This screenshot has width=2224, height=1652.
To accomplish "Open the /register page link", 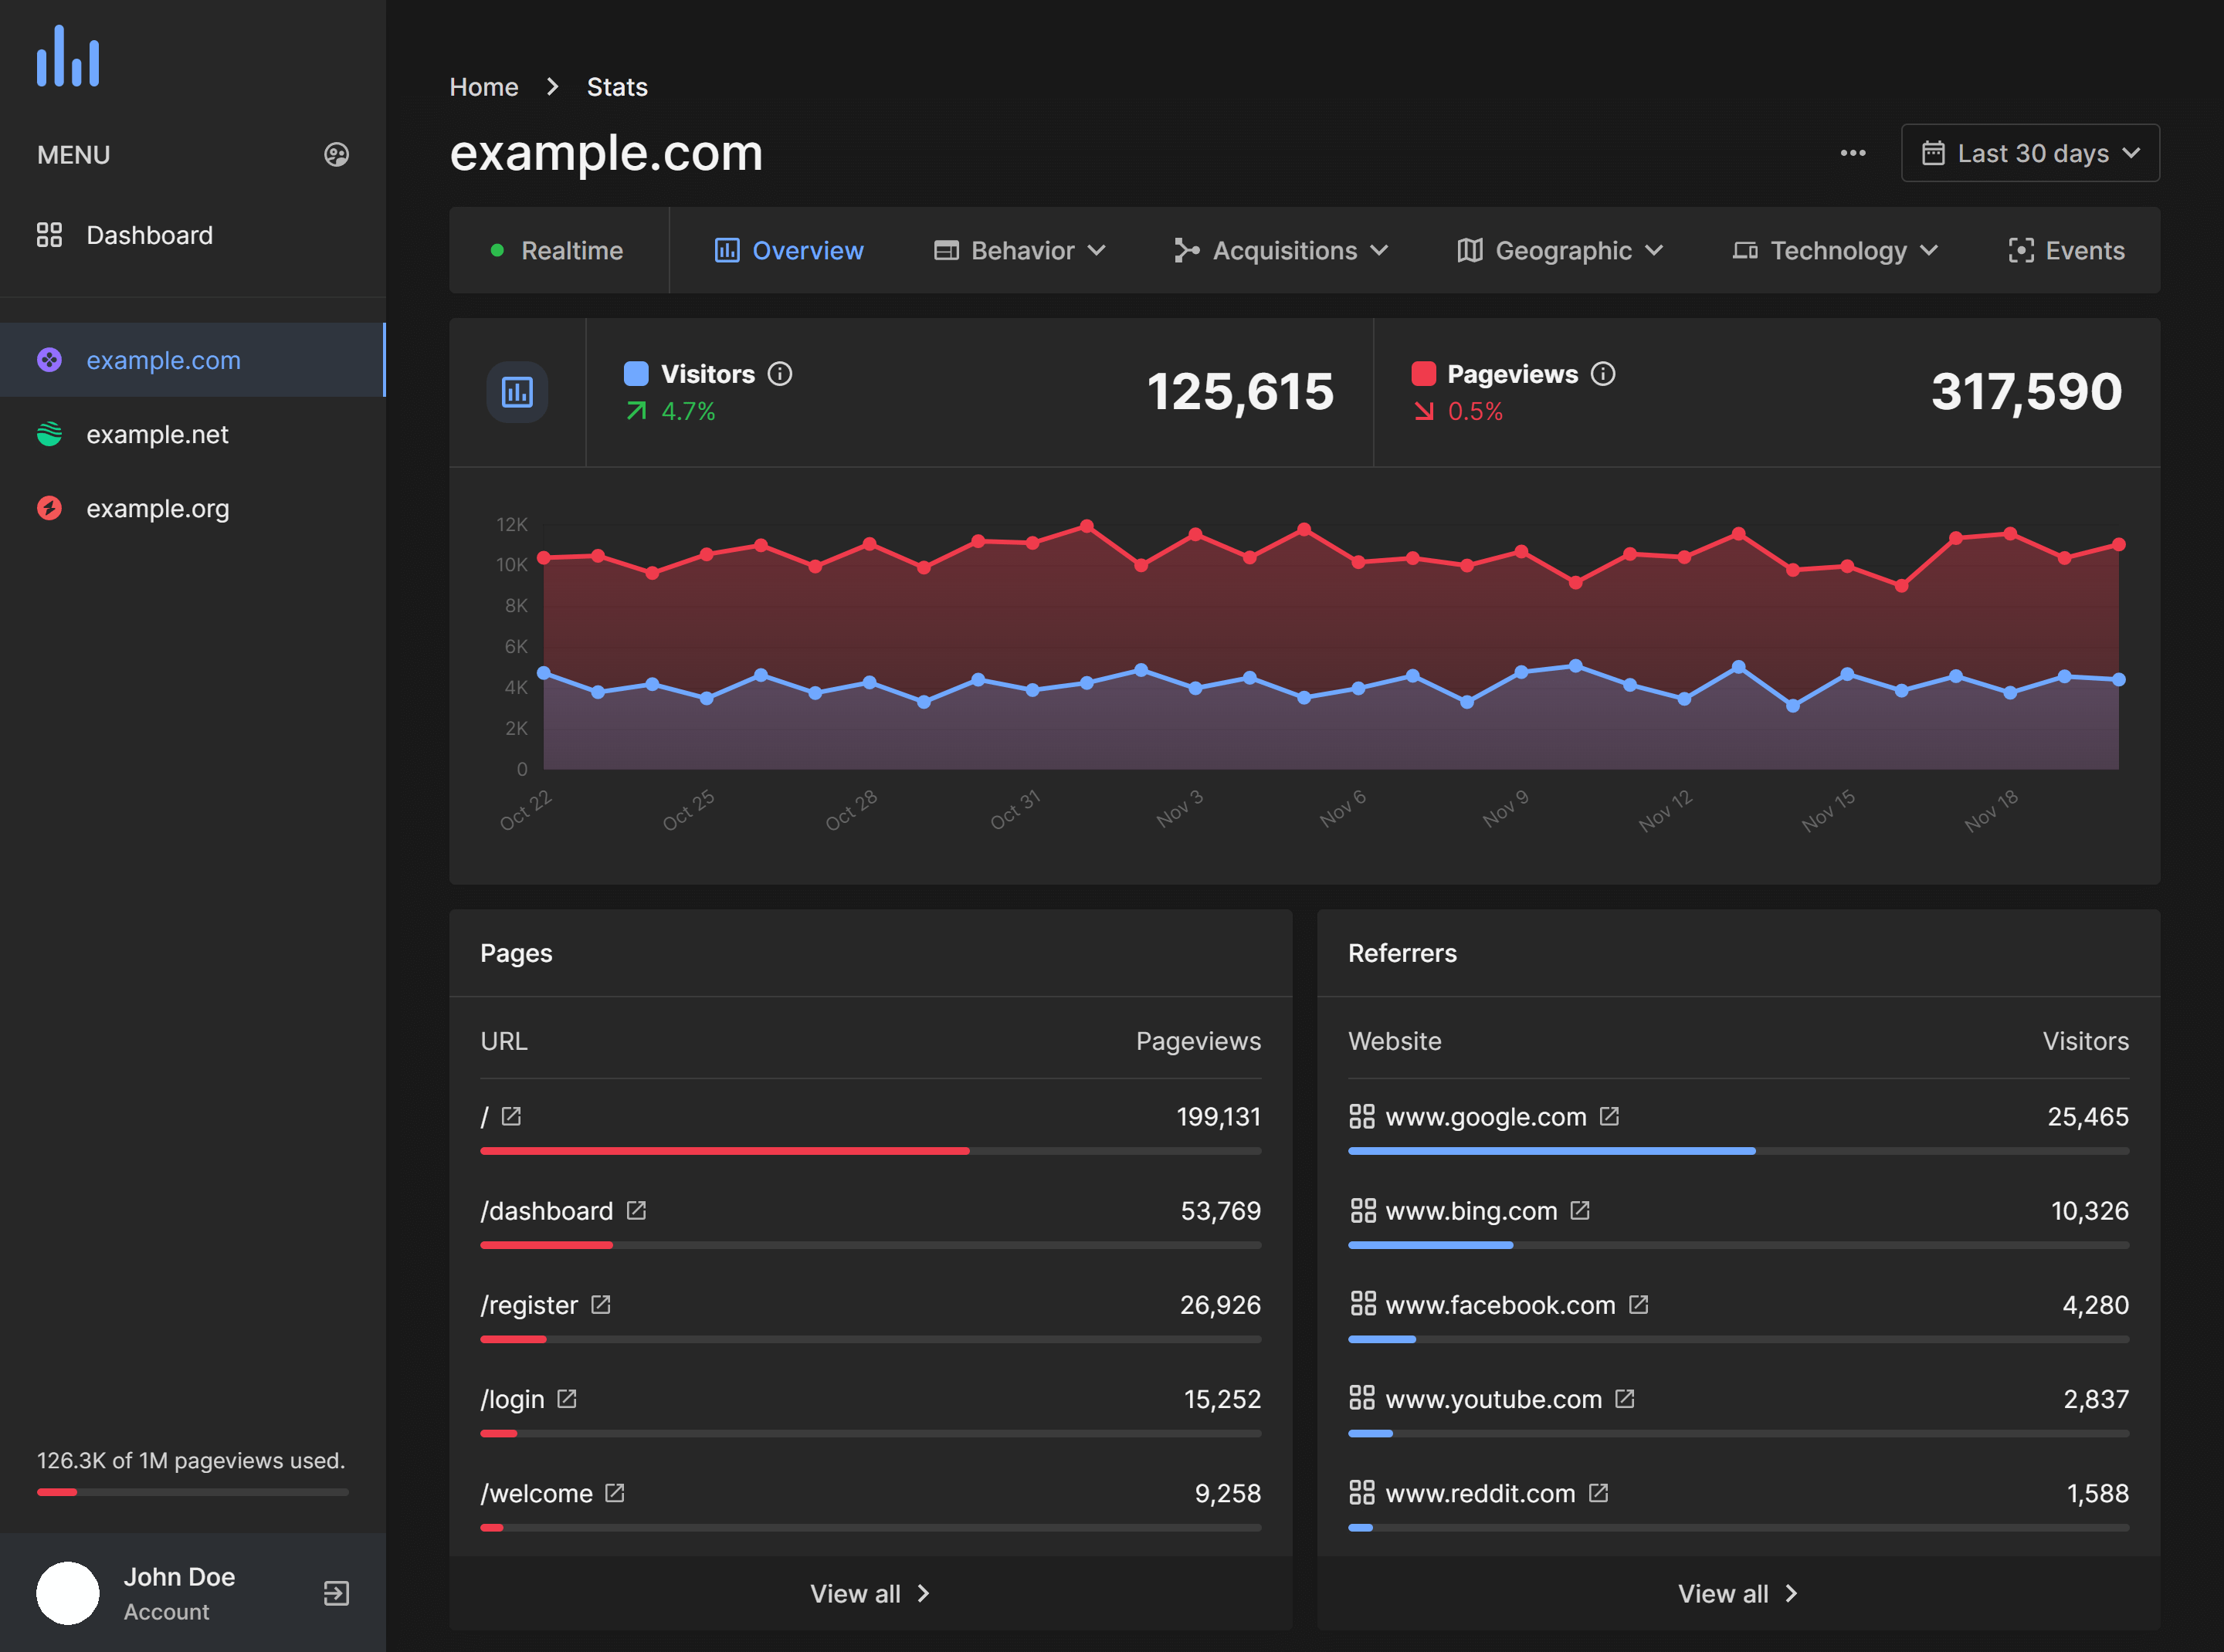I will coord(528,1304).
